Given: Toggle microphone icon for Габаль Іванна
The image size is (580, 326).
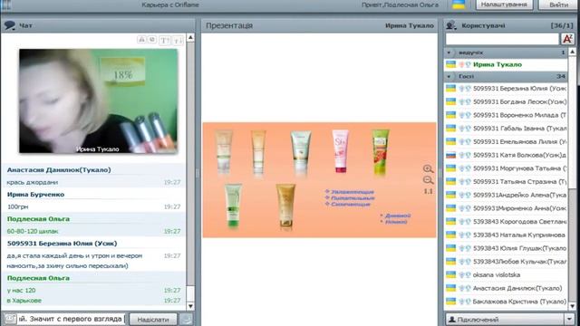Looking at the screenshot, I should click(x=461, y=129).
